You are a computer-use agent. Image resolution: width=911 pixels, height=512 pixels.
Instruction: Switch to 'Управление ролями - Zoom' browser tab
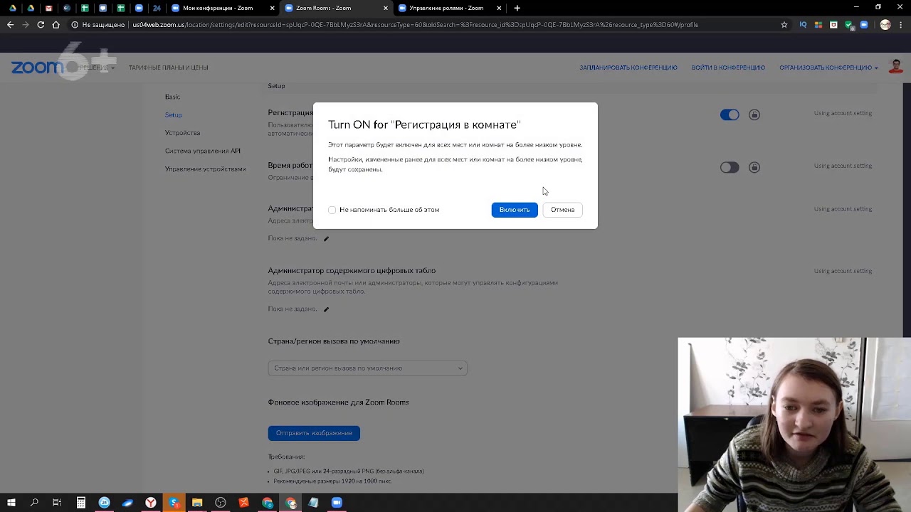[x=446, y=8]
